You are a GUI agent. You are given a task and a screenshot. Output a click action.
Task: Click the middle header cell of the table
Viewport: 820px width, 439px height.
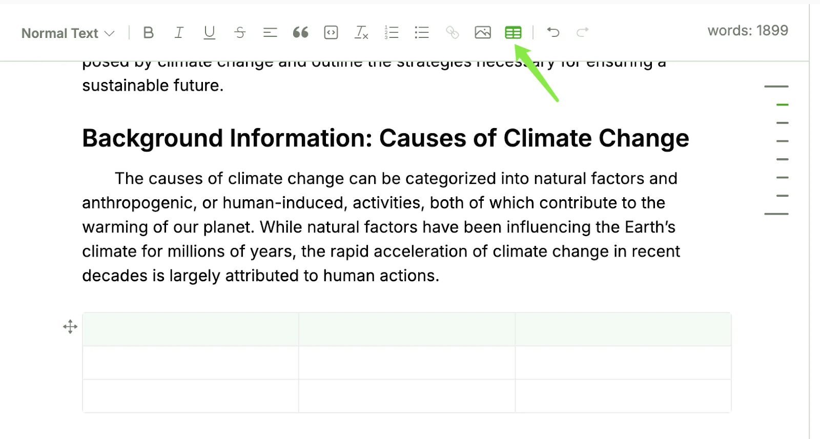coord(407,329)
